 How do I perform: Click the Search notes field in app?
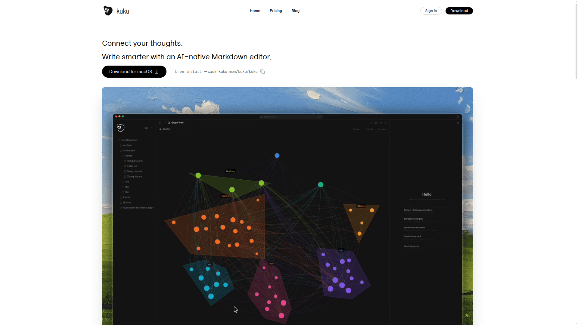[291, 117]
